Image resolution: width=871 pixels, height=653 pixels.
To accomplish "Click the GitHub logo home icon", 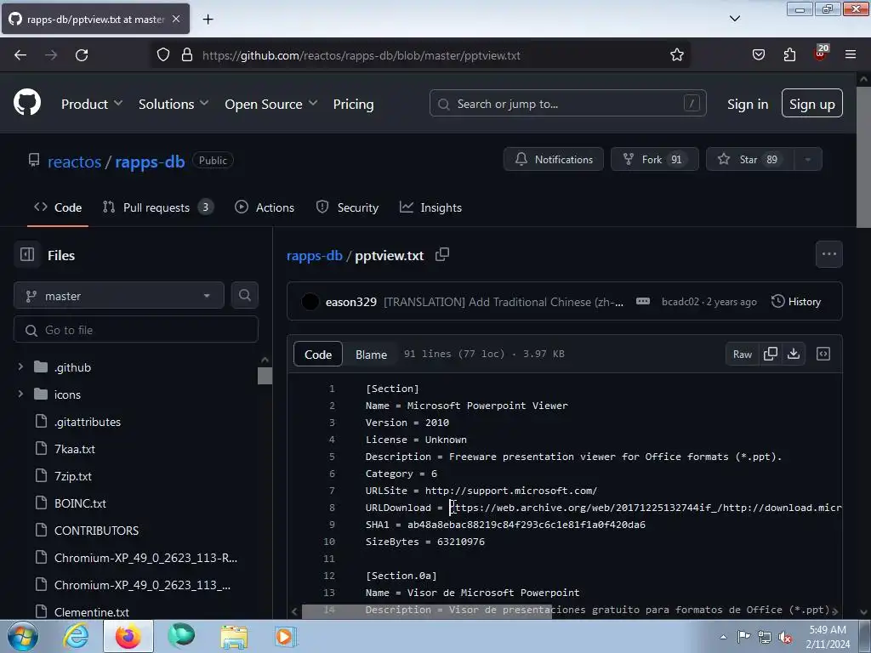I will pos(27,103).
